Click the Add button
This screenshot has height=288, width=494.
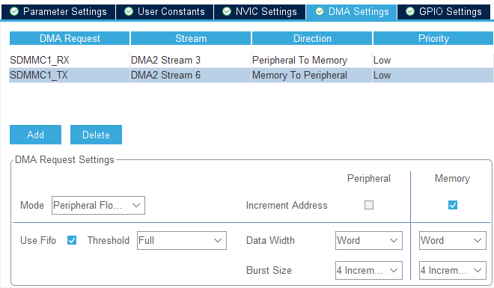36,135
